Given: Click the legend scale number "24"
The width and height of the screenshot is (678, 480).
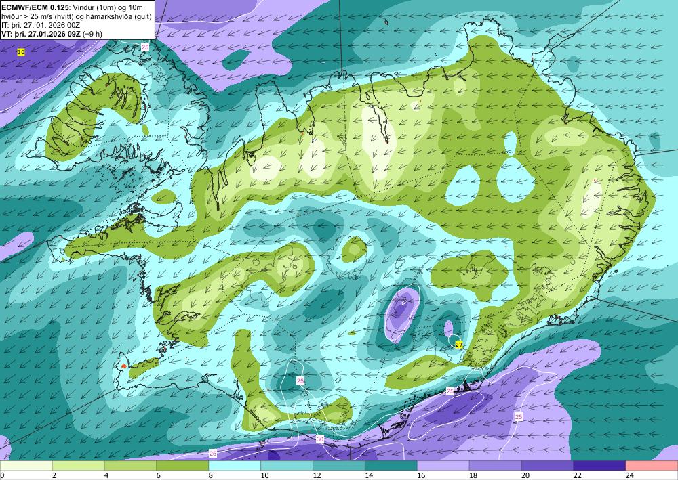Looking at the screenshot, I should tap(630, 475).
